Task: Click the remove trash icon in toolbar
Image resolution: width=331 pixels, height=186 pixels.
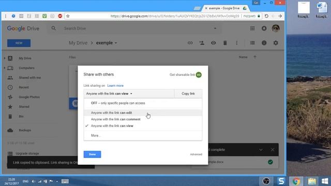Action: tap(225, 43)
